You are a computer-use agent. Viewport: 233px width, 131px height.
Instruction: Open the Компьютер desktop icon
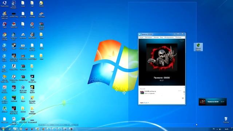[4, 4]
